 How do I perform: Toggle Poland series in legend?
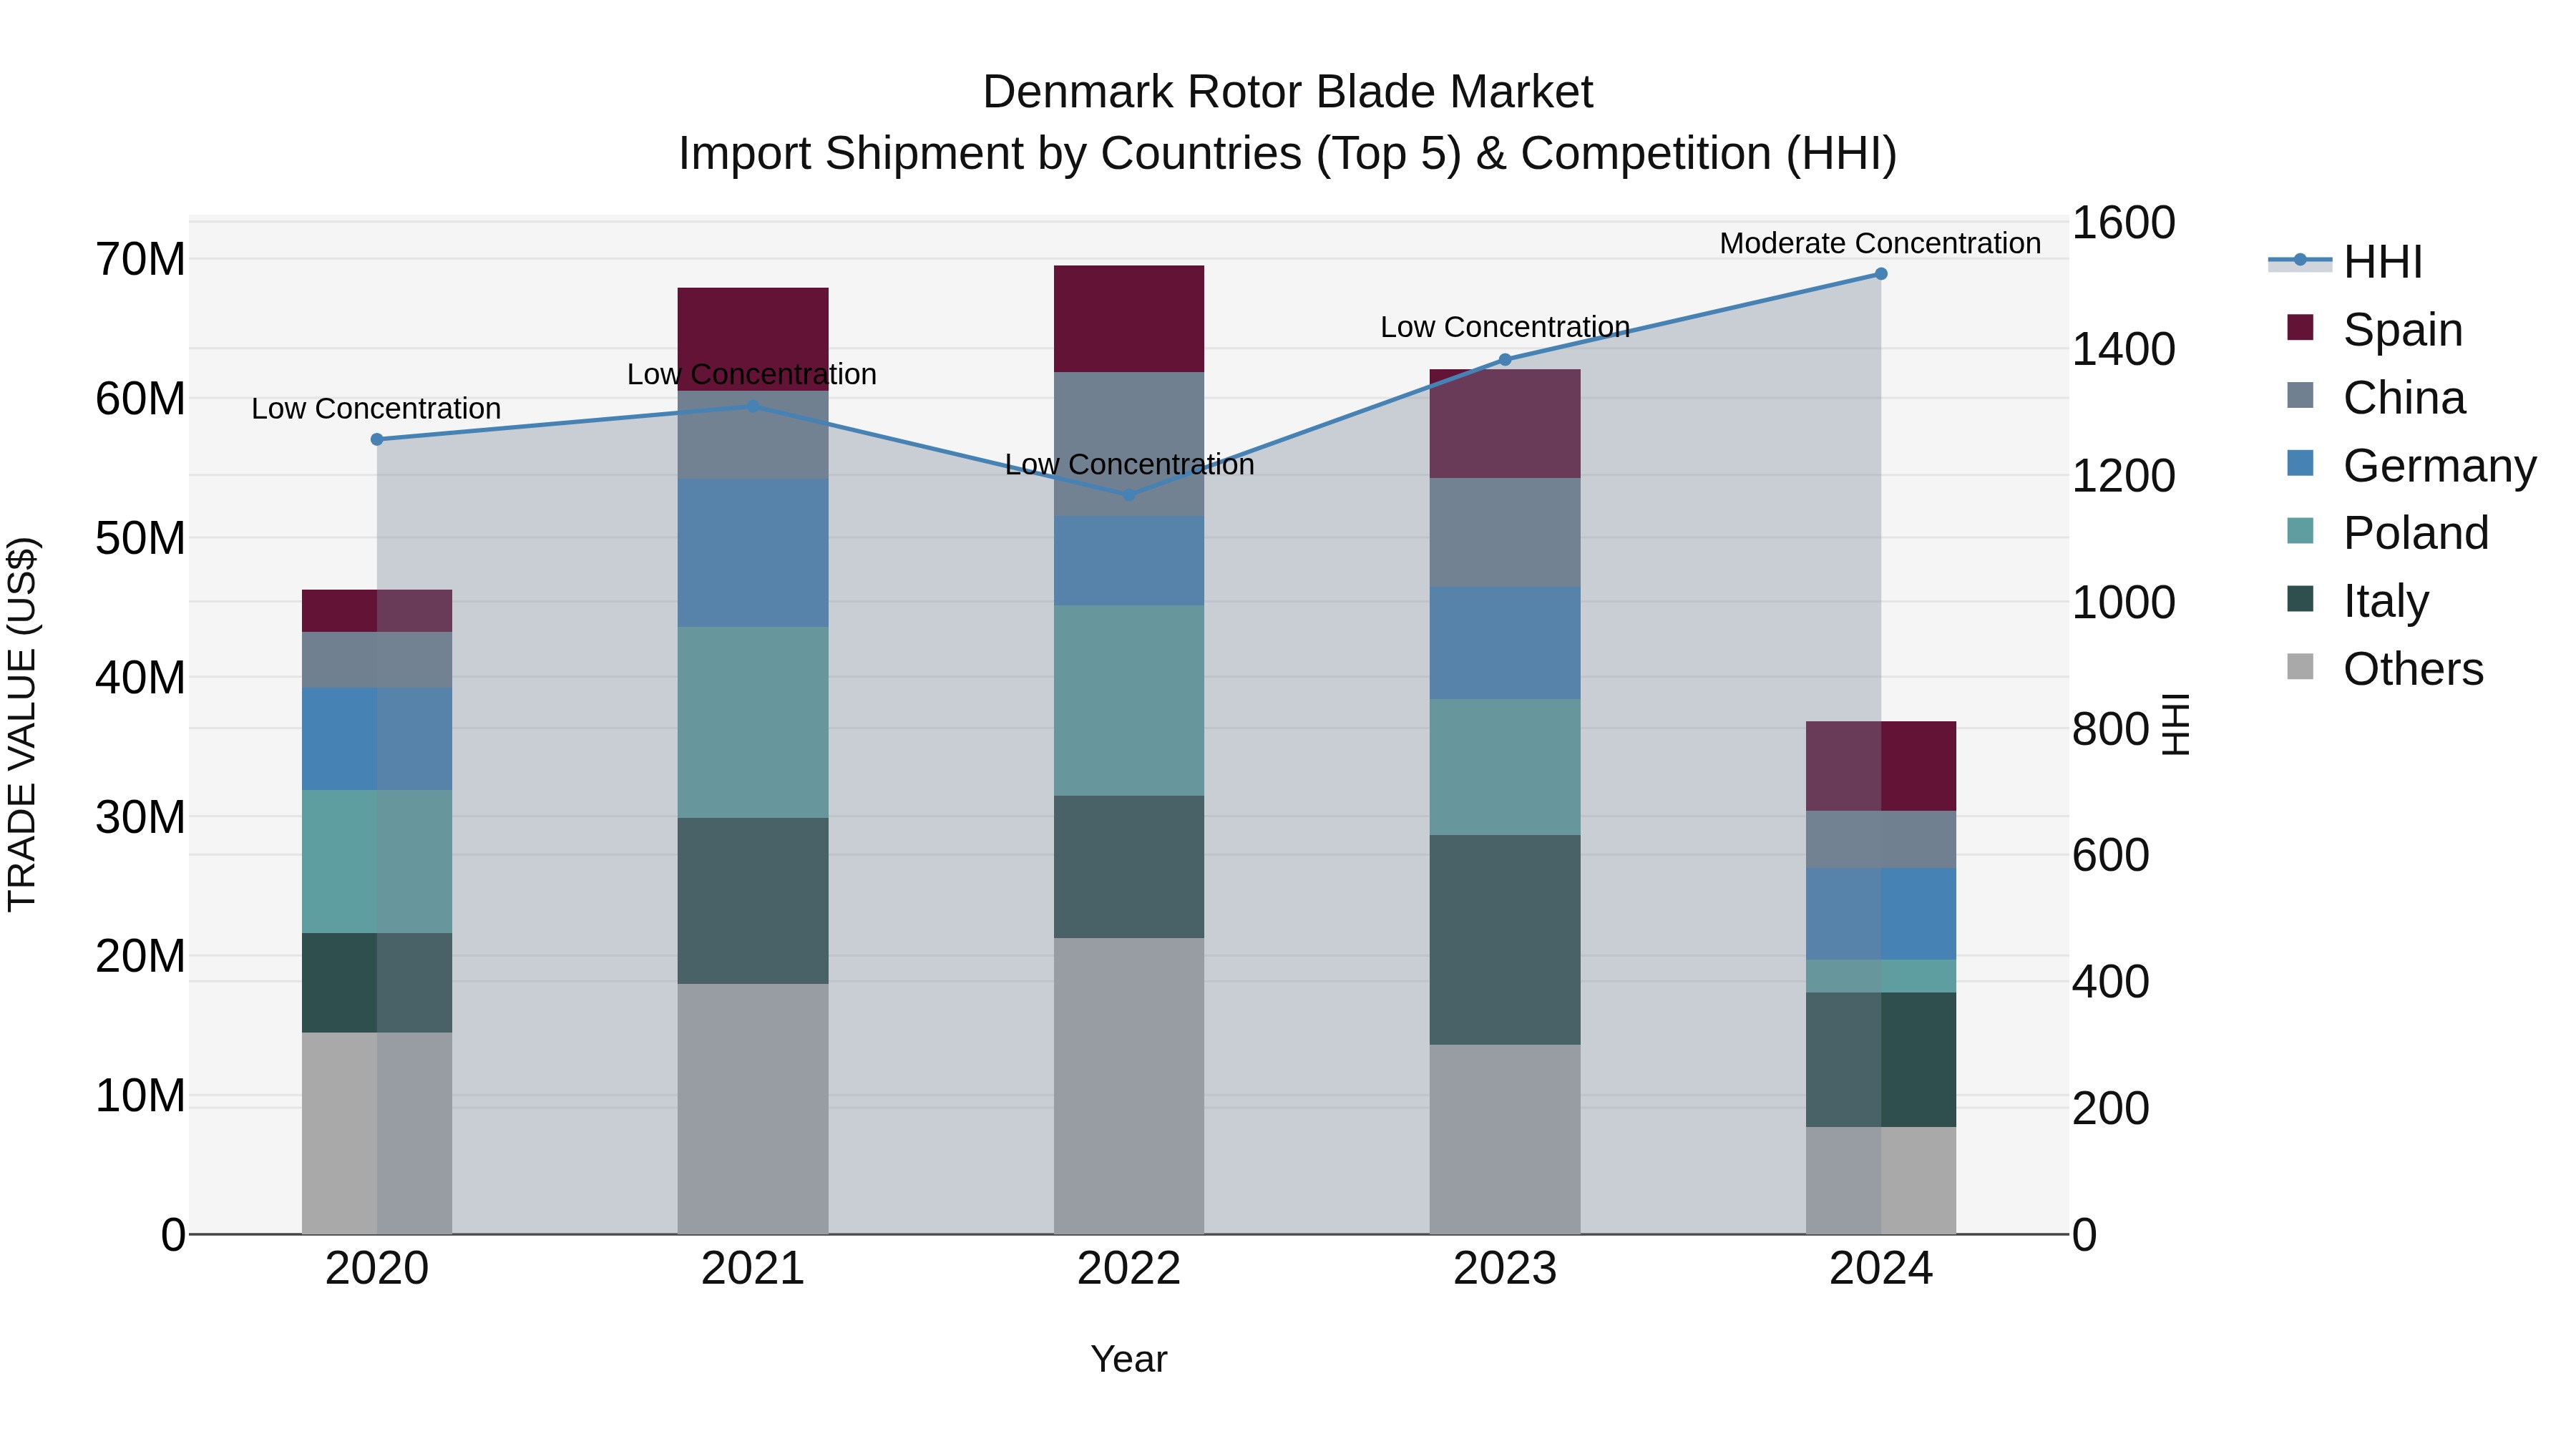pos(2388,532)
